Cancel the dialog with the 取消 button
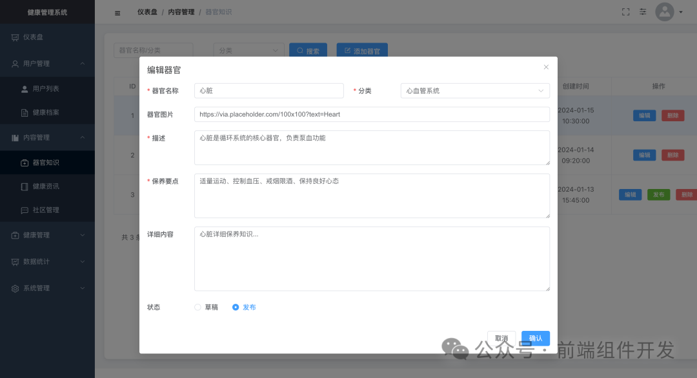The width and height of the screenshot is (697, 378). pos(501,338)
